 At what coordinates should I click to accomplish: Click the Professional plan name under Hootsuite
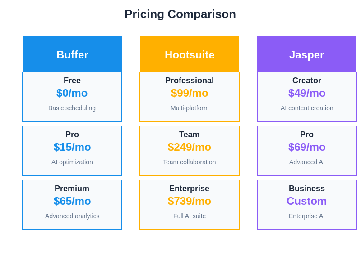coord(190,81)
